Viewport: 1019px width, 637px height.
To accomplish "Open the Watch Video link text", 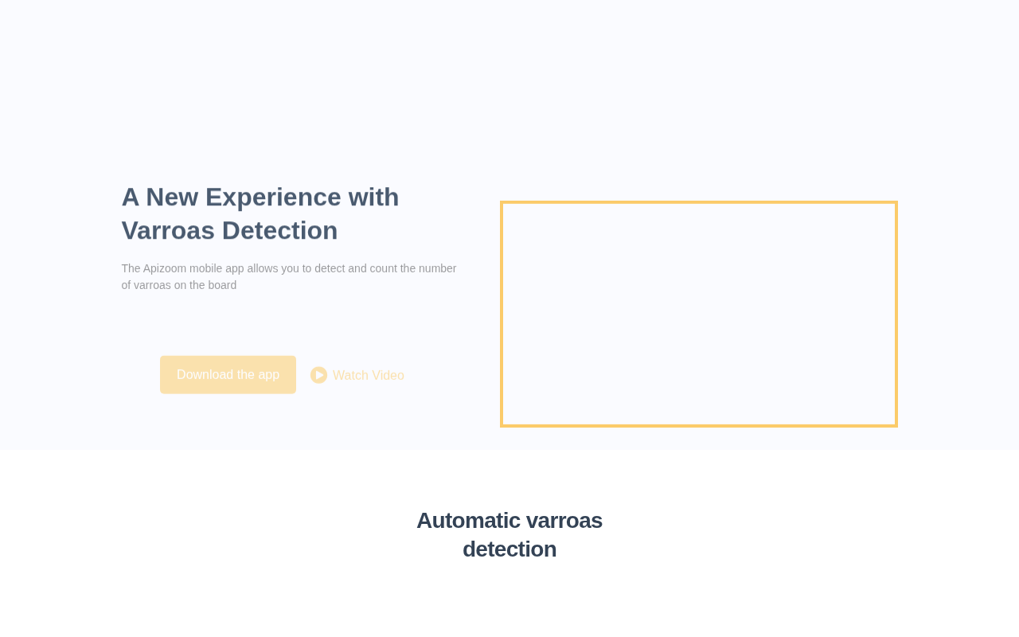I will pyautogui.click(x=368, y=376).
